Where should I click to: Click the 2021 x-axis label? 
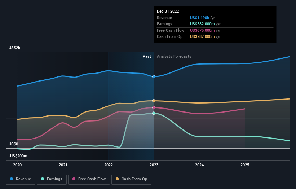coord(63,165)
